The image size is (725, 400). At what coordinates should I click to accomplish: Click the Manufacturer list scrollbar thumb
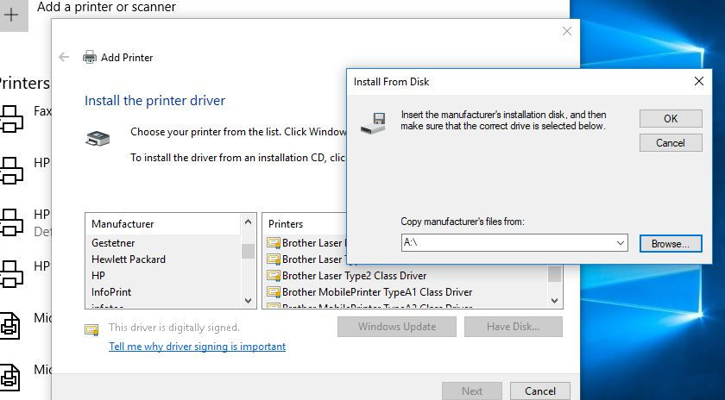coord(248,251)
